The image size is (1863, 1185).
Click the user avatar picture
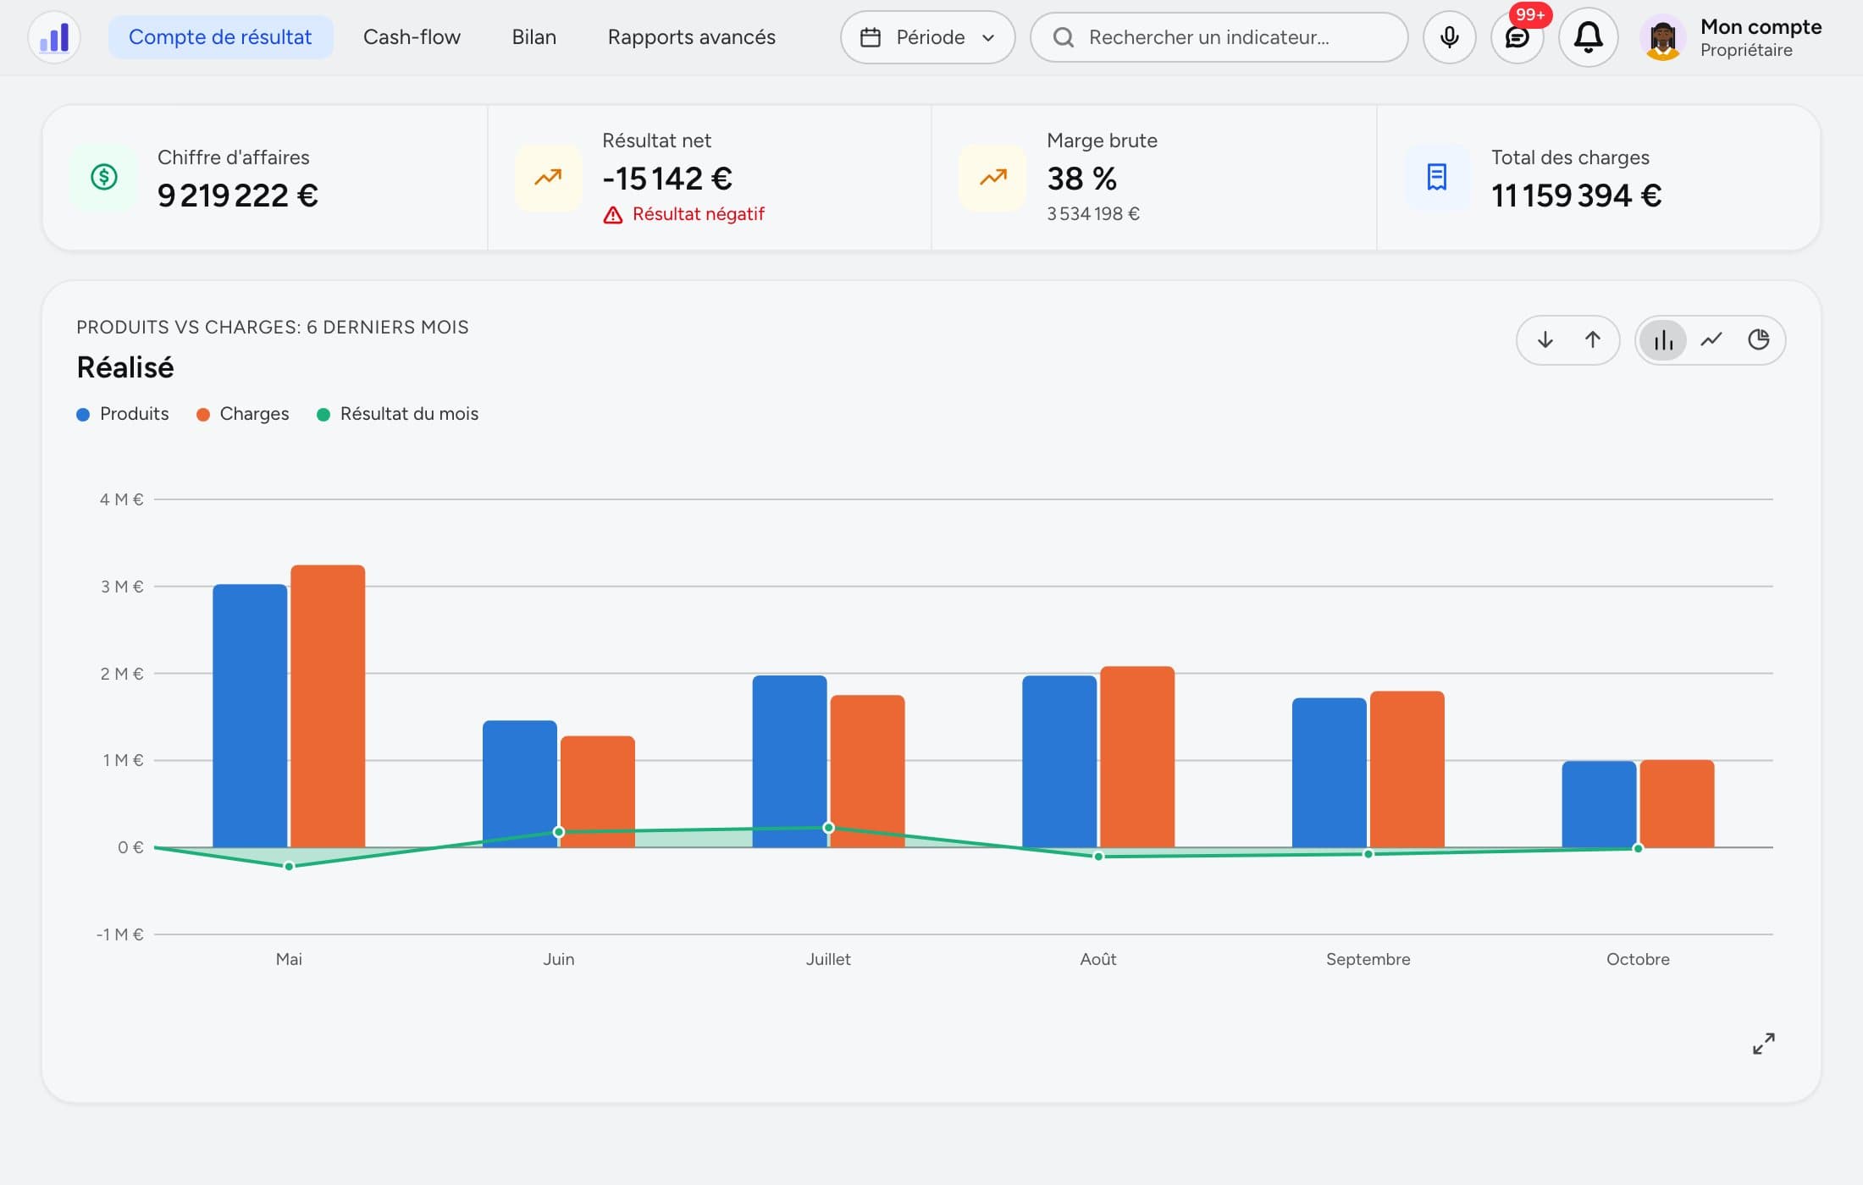1662,37
